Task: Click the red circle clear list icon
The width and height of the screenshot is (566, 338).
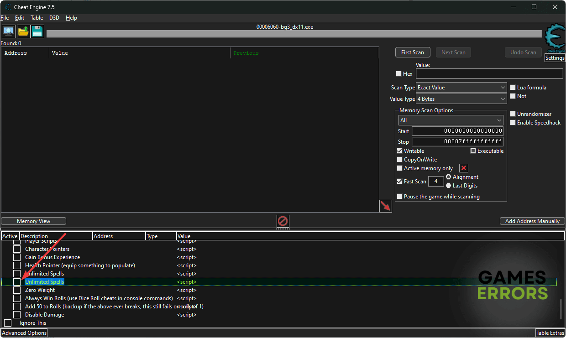Action: point(283,221)
